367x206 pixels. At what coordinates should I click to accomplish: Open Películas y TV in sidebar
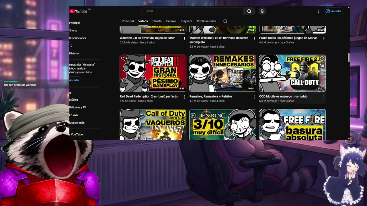pyautogui.click(x=78, y=107)
